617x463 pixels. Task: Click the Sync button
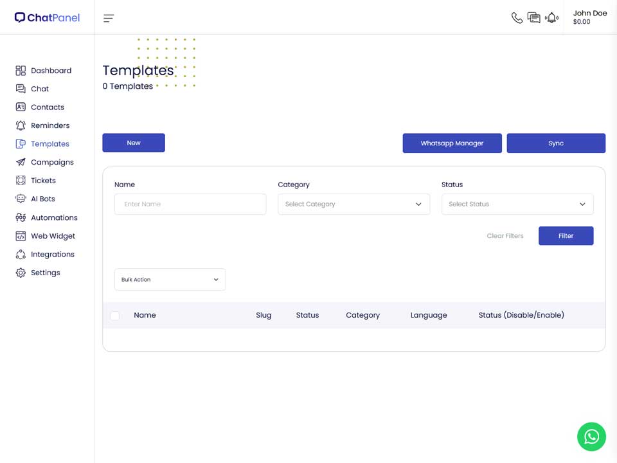(556, 143)
